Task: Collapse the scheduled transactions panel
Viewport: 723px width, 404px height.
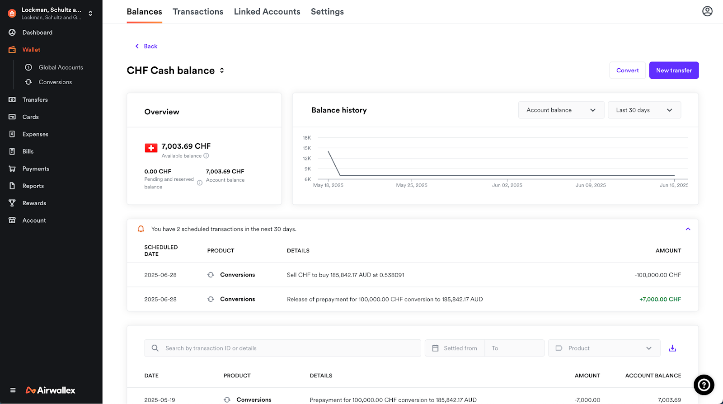Action: 688,229
